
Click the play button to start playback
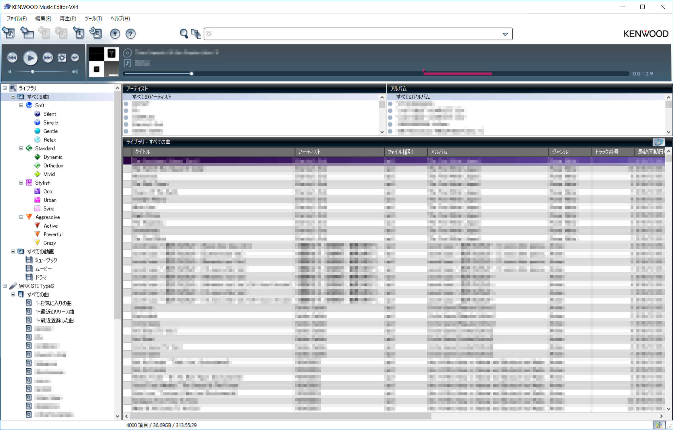tap(30, 57)
